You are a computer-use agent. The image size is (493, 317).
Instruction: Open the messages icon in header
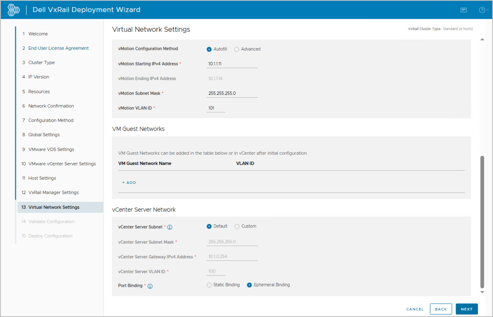(463, 10)
